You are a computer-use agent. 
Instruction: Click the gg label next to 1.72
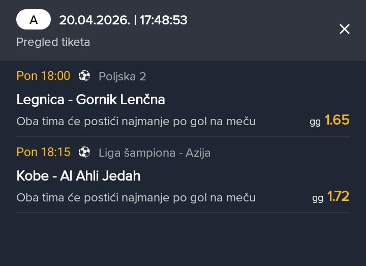tap(317, 198)
